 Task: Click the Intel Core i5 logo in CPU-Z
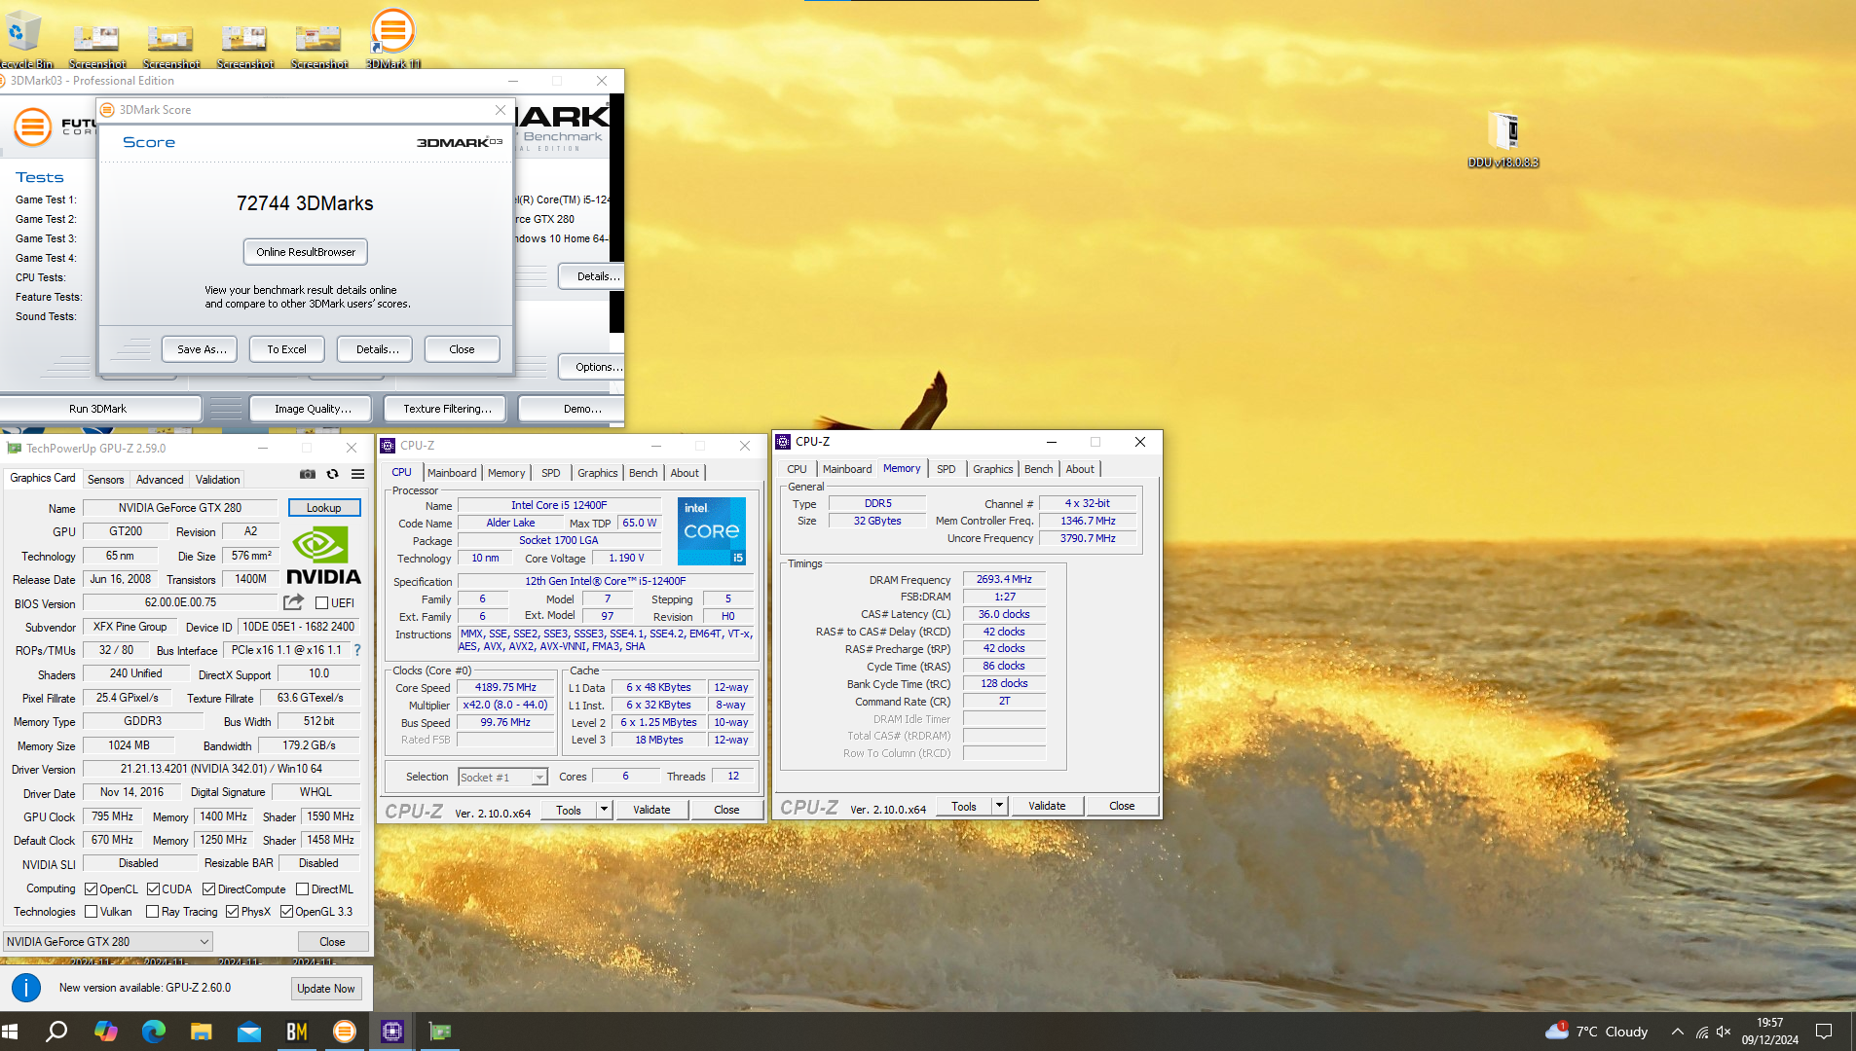point(712,531)
